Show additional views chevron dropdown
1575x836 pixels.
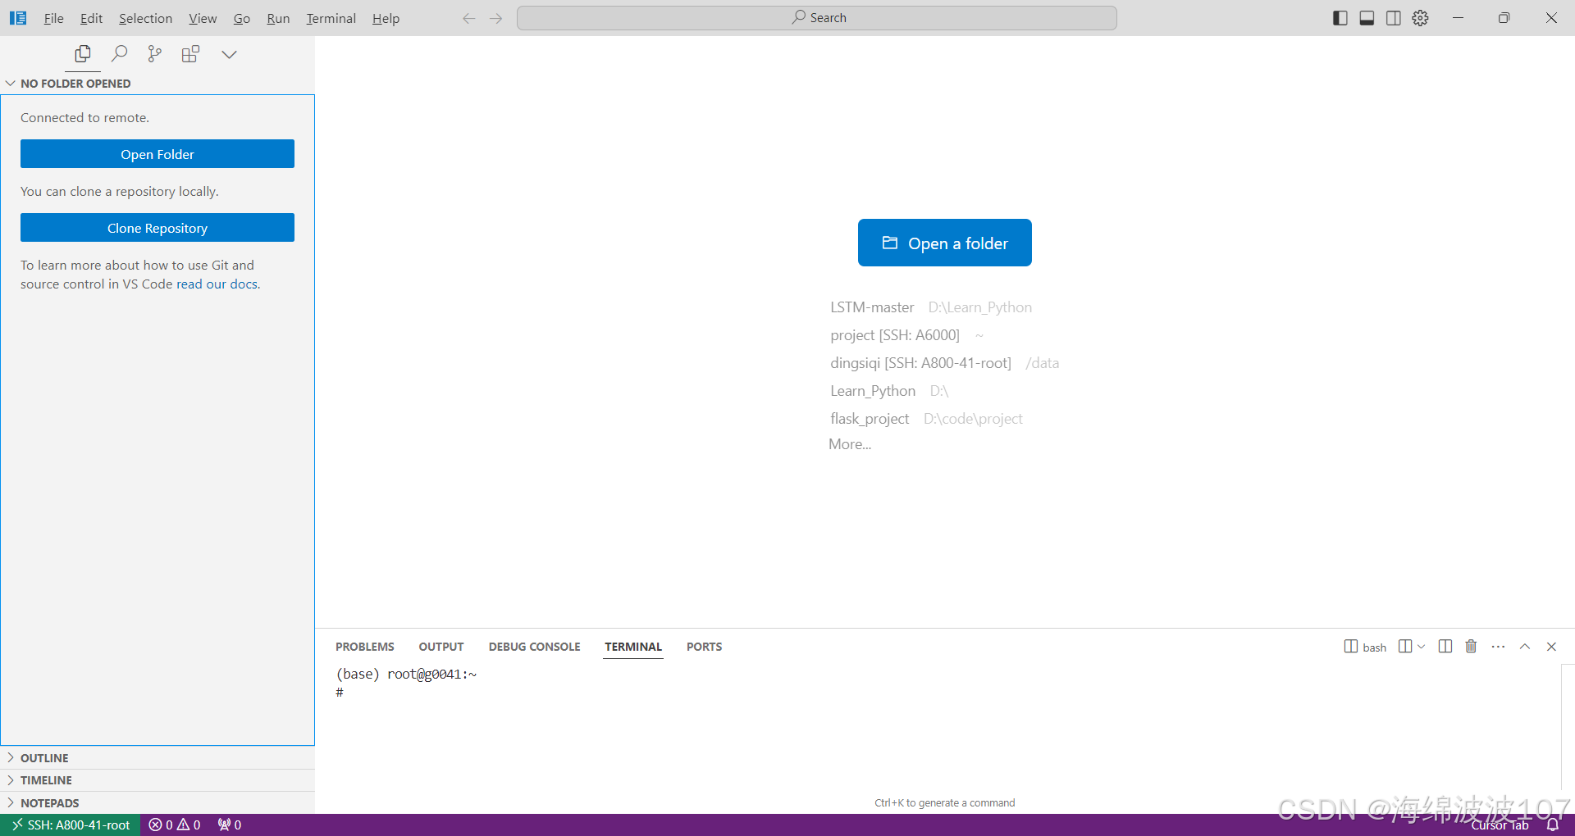(229, 54)
